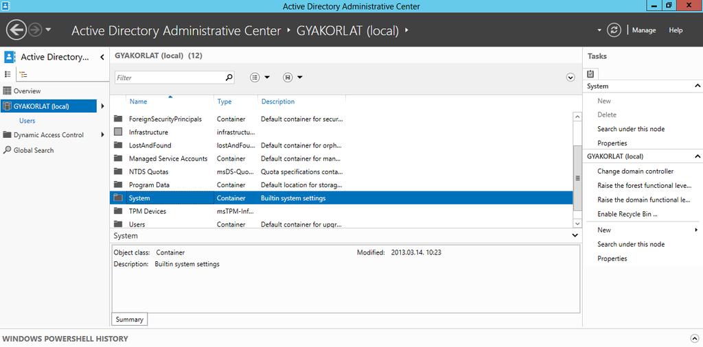
Task: Click the Active Directory icon in navigation header
Action: tap(10, 57)
